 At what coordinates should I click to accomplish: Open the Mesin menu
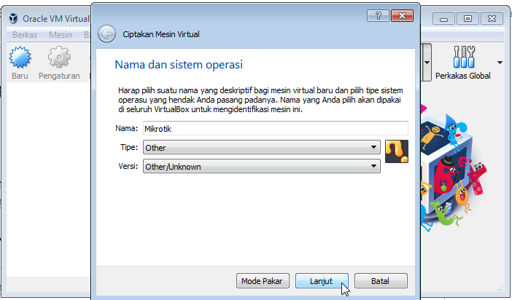point(61,34)
